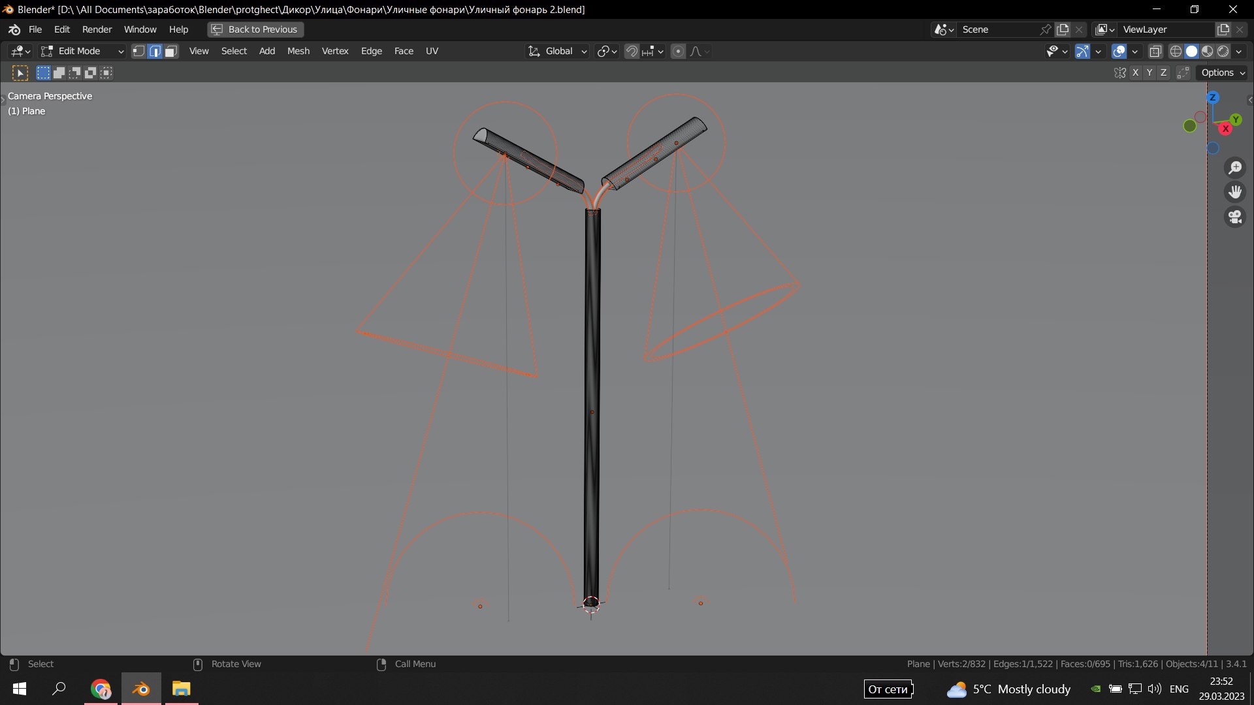Viewport: 1254px width, 705px height.
Task: Toggle Y axis mirror
Action: 1149,72
